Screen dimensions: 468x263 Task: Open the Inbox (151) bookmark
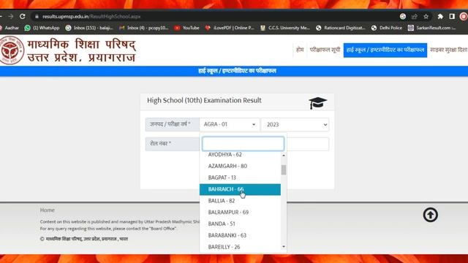89,28
